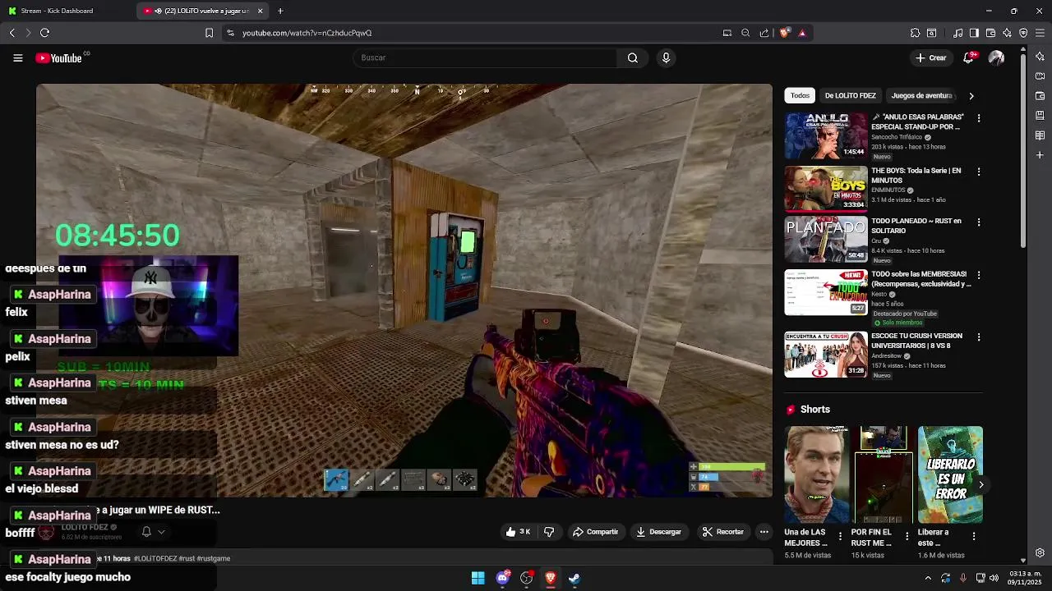The height and width of the screenshot is (591, 1052).
Task: Open Discord from the Windows taskbar
Action: coord(502,578)
